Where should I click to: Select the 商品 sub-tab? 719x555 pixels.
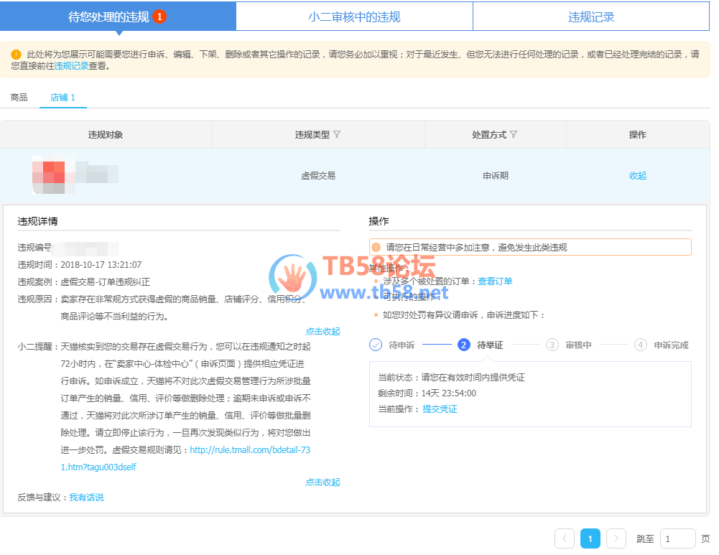coord(19,97)
